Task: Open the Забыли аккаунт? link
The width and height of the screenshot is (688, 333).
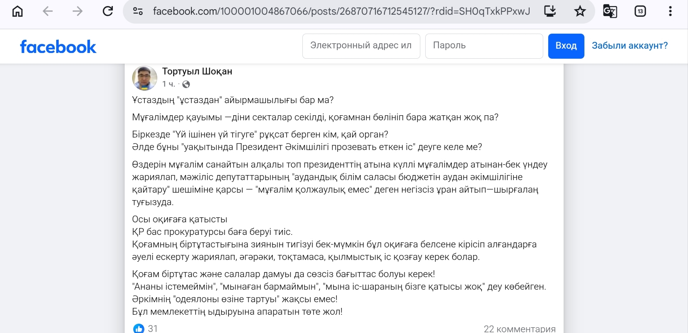Action: (630, 46)
